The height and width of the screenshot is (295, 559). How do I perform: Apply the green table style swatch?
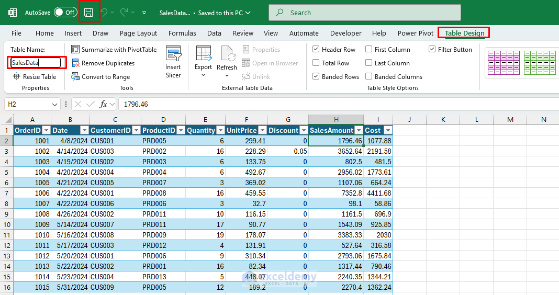tap(540, 63)
